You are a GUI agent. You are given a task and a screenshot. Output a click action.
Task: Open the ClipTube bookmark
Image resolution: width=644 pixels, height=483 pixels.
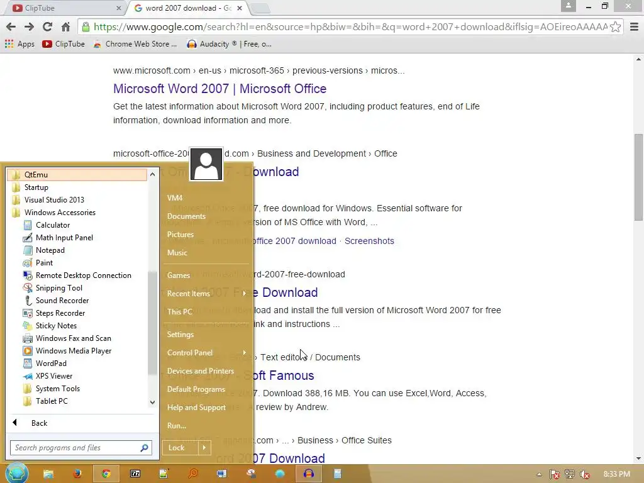[x=64, y=44]
